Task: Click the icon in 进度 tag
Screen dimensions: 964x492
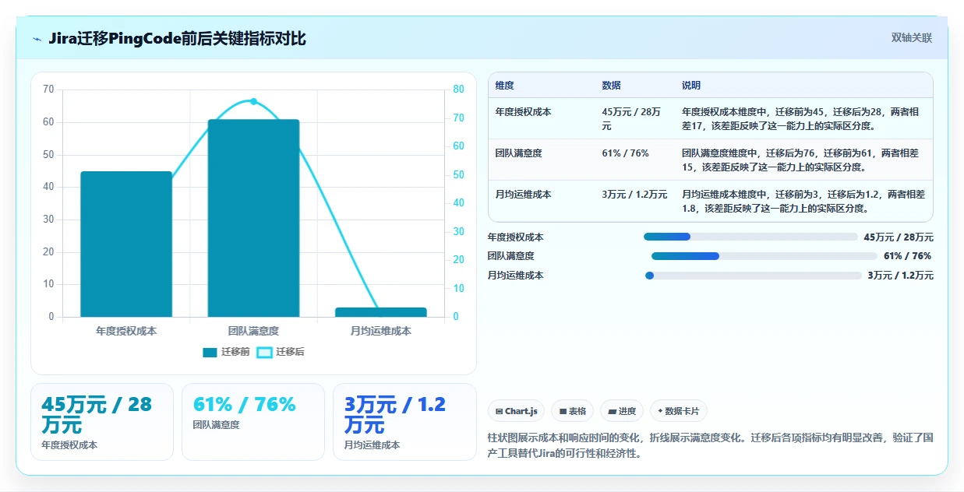Action: (x=612, y=411)
